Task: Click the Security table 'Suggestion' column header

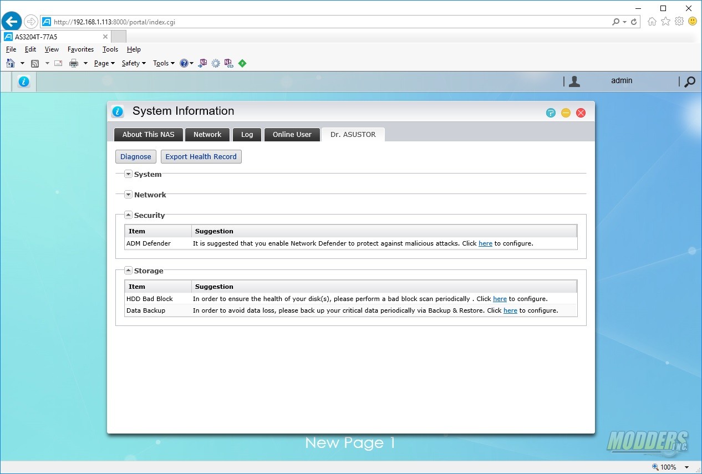Action: click(x=384, y=231)
